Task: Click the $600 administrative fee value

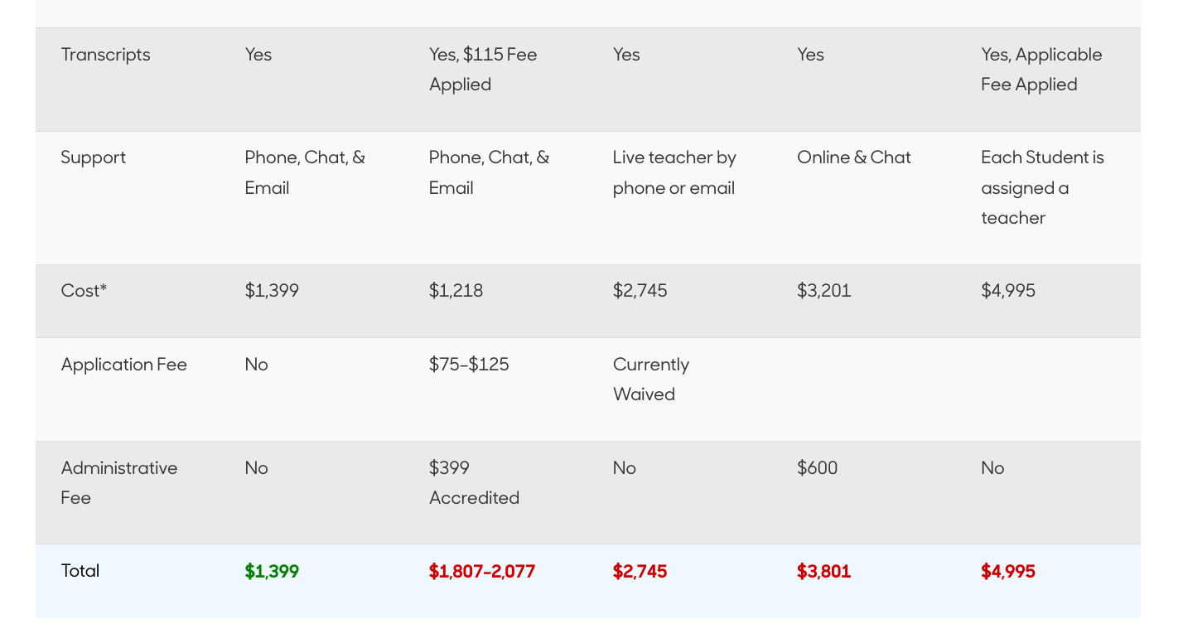Action: pyautogui.click(x=817, y=468)
